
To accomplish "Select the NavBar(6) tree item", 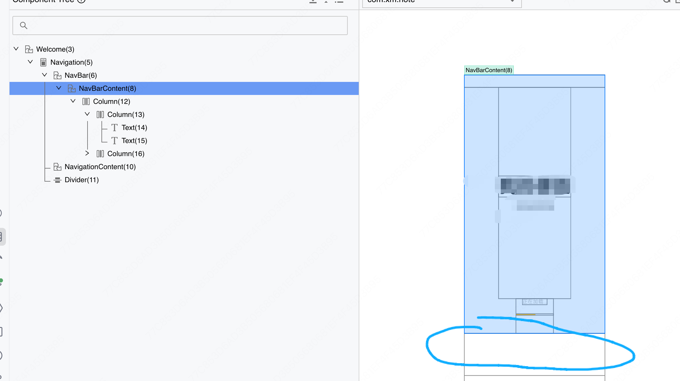I will 81,75.
